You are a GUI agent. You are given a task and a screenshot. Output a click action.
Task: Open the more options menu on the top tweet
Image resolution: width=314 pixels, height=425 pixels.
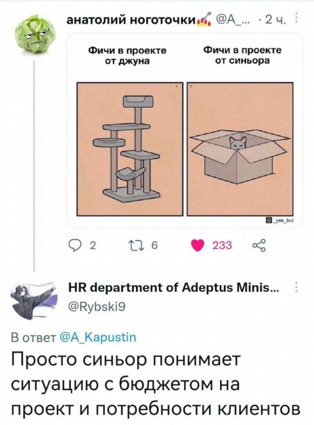[x=297, y=18]
